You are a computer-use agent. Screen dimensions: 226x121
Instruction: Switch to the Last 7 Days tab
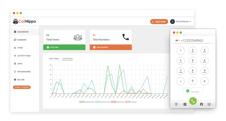[54, 59]
